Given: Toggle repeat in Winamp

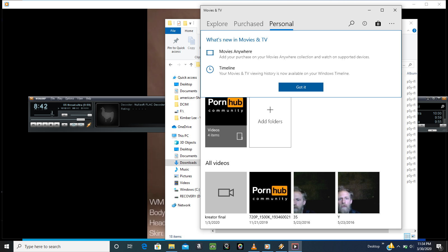Looking at the screenshot, I should (81, 125).
